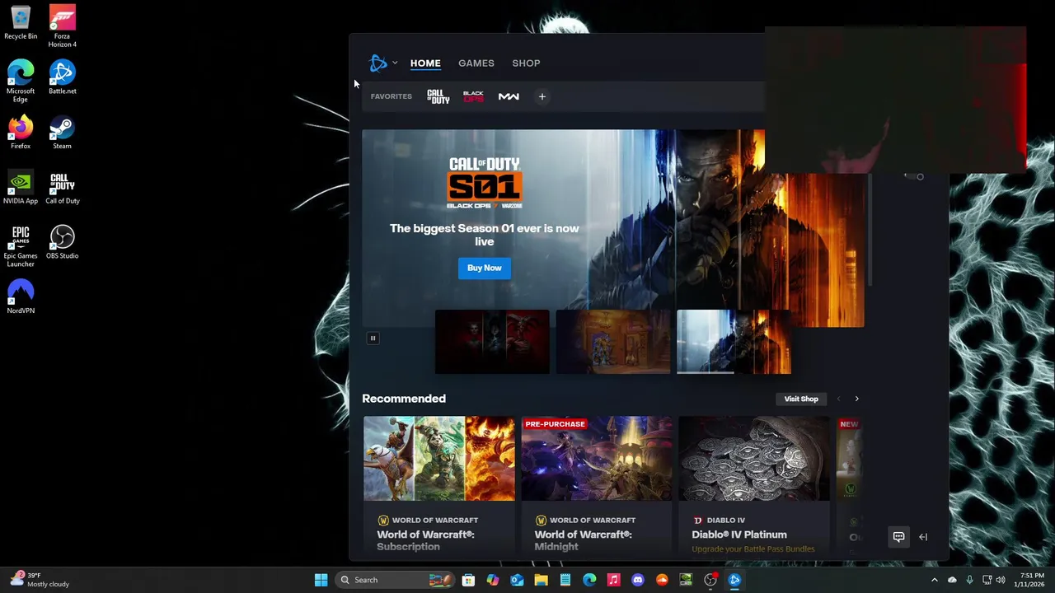Go to previous Recommended items
This screenshot has height=593, width=1055.
[838, 399]
